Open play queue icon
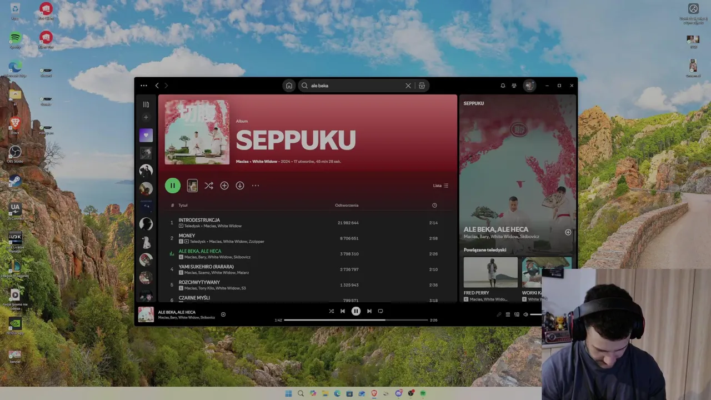The height and width of the screenshot is (400, 711). [x=508, y=314]
